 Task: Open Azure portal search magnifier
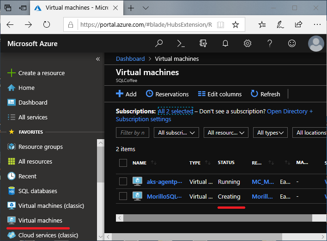point(159,43)
